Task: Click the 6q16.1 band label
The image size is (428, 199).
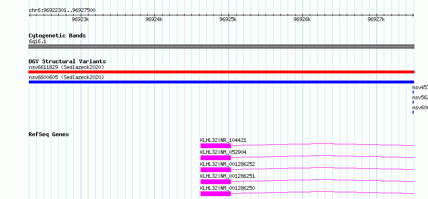Action: pos(38,42)
